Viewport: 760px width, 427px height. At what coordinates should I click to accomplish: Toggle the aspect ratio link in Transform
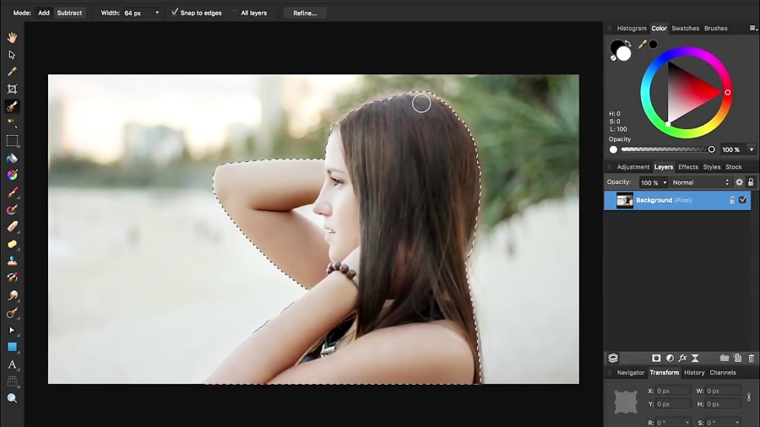click(x=749, y=397)
